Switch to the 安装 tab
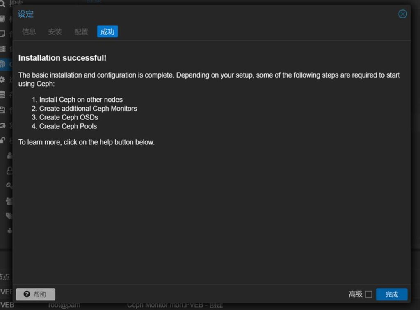Image resolution: width=420 pixels, height=310 pixels. click(55, 32)
